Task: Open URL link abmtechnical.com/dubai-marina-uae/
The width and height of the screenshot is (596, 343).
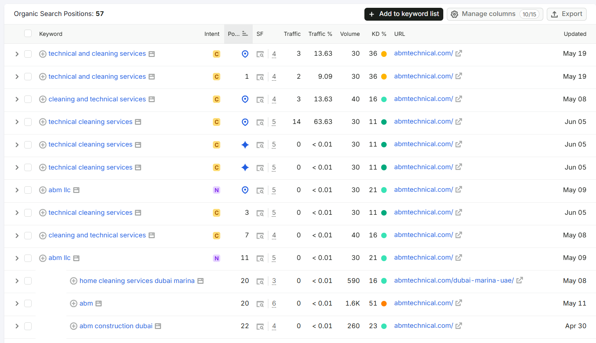Action: coord(454,280)
